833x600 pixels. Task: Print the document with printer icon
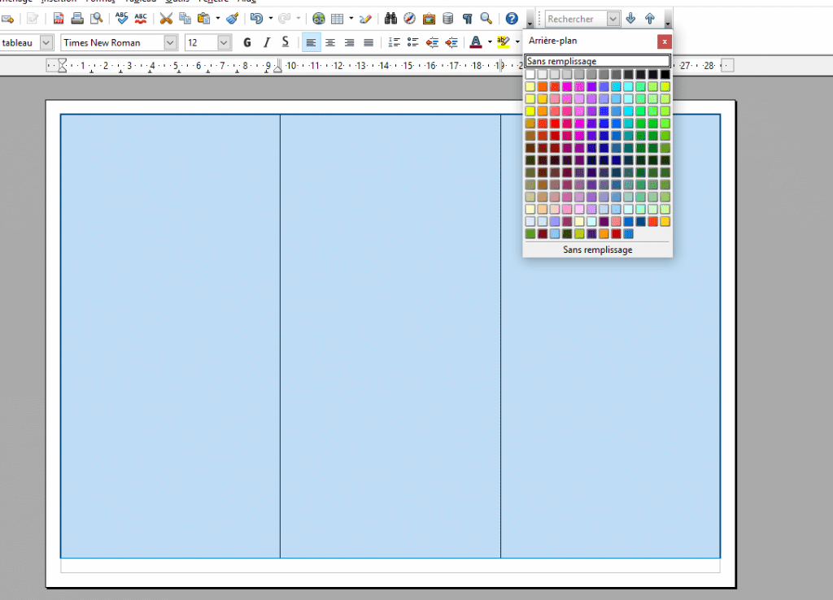click(x=77, y=20)
